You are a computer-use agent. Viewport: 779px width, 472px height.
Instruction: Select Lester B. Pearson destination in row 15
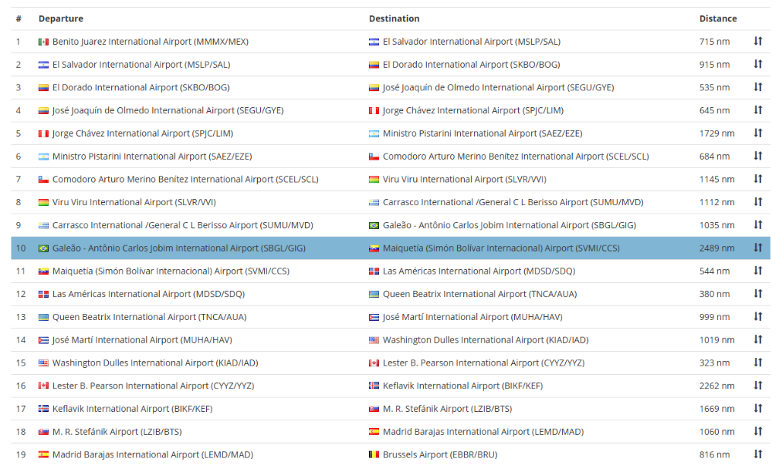tap(483, 363)
